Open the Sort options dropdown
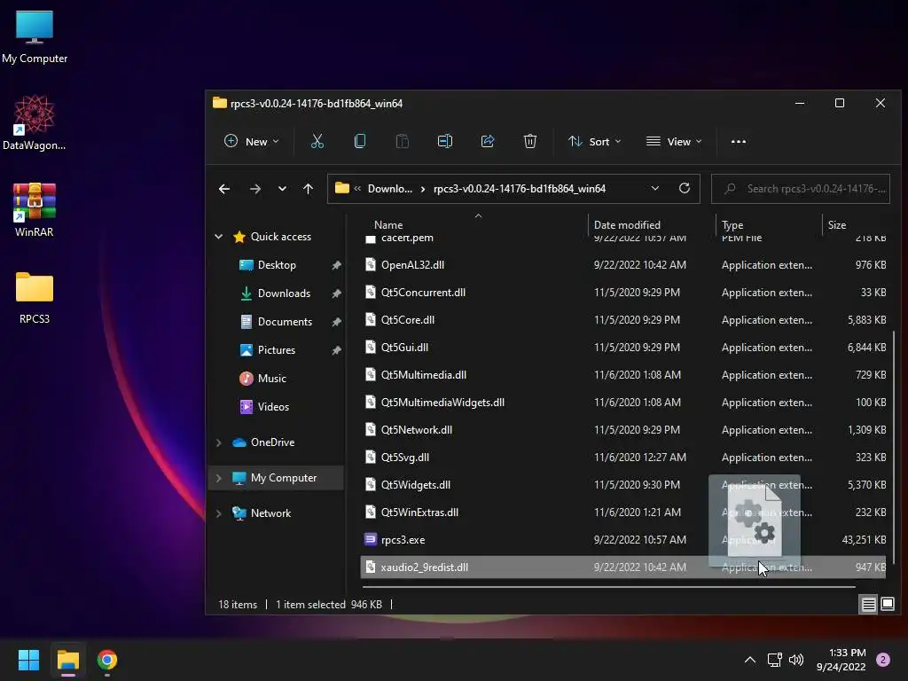908x681 pixels. pyautogui.click(x=595, y=141)
